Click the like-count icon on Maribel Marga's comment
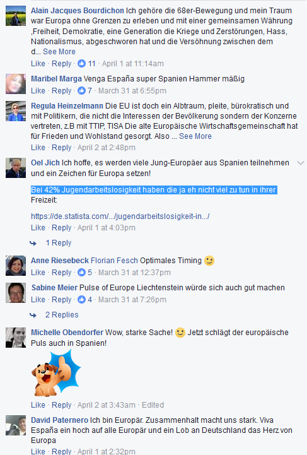The height and width of the screenshot is (455, 307). pos(81,90)
